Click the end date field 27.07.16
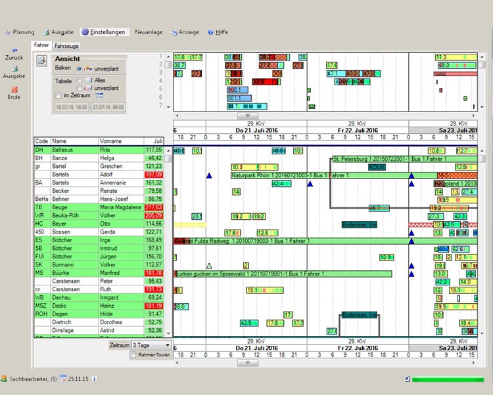The width and height of the screenshot is (493, 395). 101,107
